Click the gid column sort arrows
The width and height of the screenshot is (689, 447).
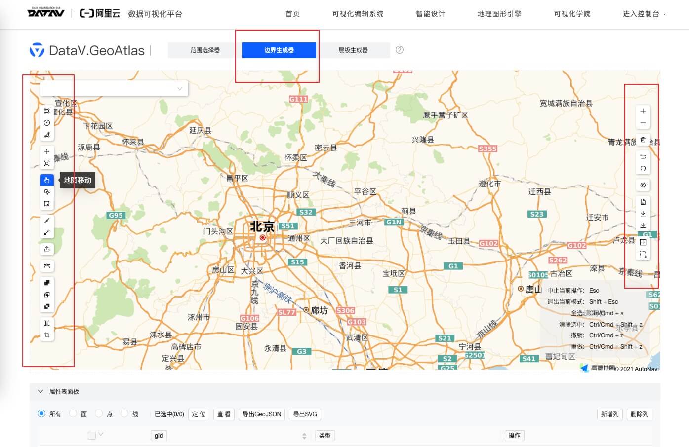pyautogui.click(x=304, y=436)
